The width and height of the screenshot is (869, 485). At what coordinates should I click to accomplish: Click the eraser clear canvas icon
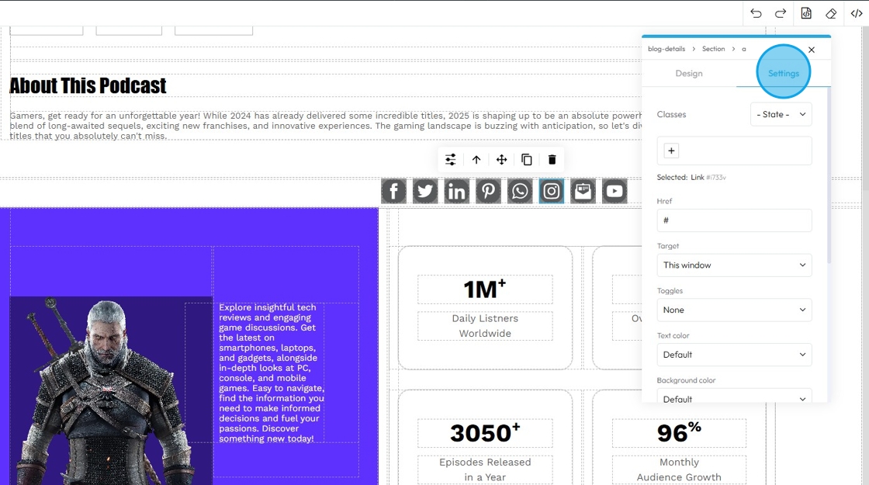(831, 13)
